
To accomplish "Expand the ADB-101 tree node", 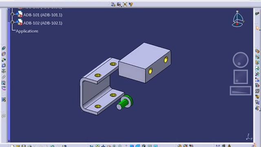I will pyautogui.click(x=12, y=14).
